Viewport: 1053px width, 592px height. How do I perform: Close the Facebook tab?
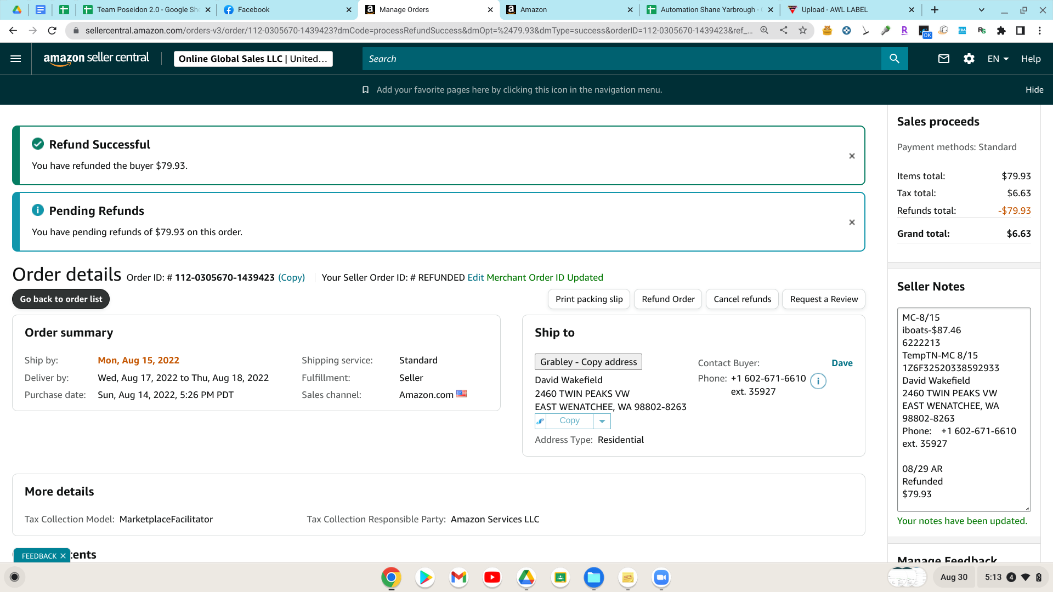[349, 10]
